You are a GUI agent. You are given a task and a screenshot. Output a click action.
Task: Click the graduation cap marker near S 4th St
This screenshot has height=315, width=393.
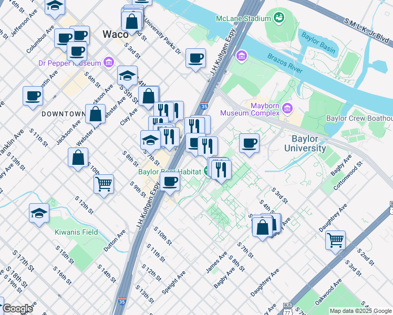[x=127, y=77]
